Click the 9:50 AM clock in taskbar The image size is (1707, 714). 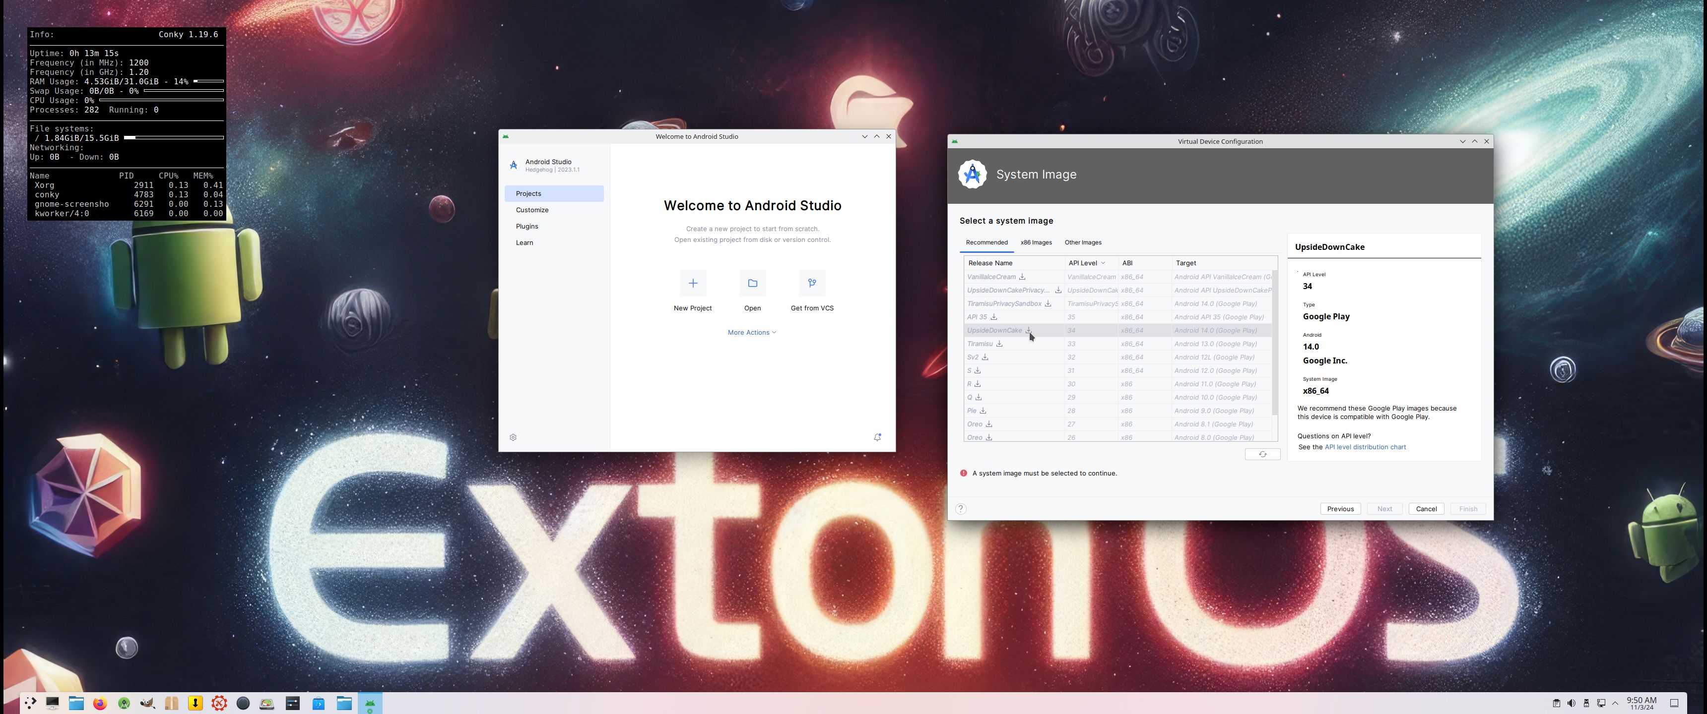pyautogui.click(x=1641, y=704)
